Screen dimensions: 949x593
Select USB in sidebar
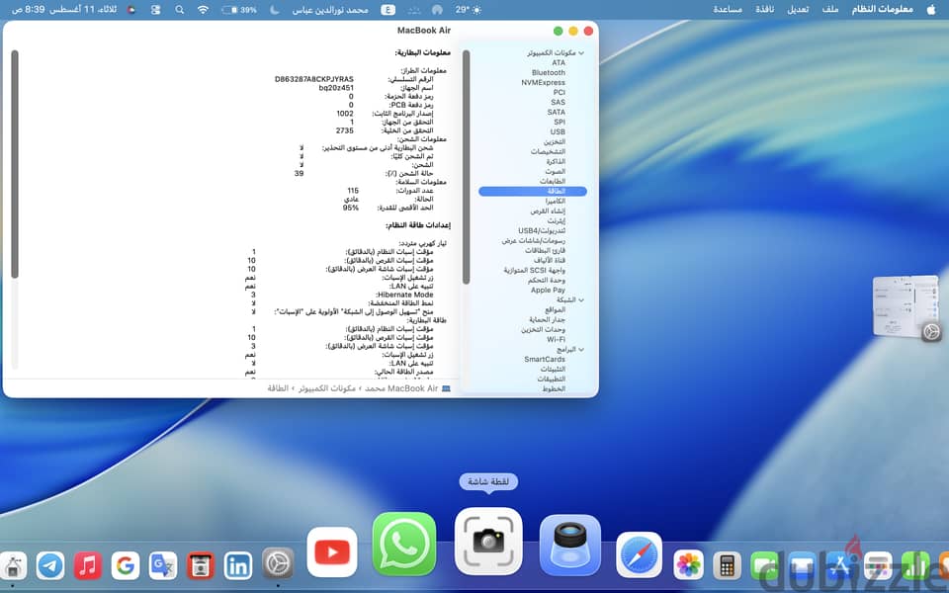[x=558, y=131]
